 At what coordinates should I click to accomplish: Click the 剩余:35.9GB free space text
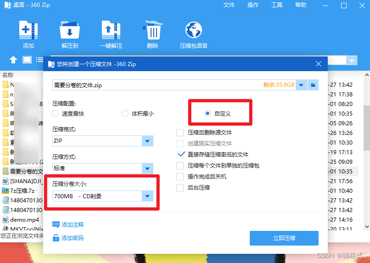click(x=279, y=85)
